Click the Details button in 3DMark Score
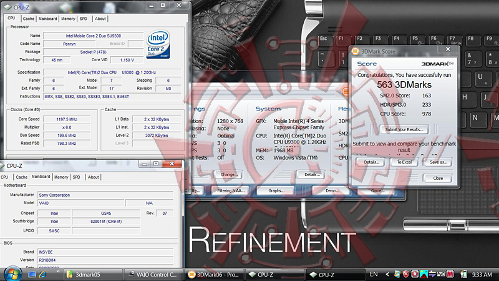 [371, 162]
